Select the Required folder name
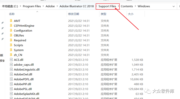 pyautogui.click(x=20, y=40)
